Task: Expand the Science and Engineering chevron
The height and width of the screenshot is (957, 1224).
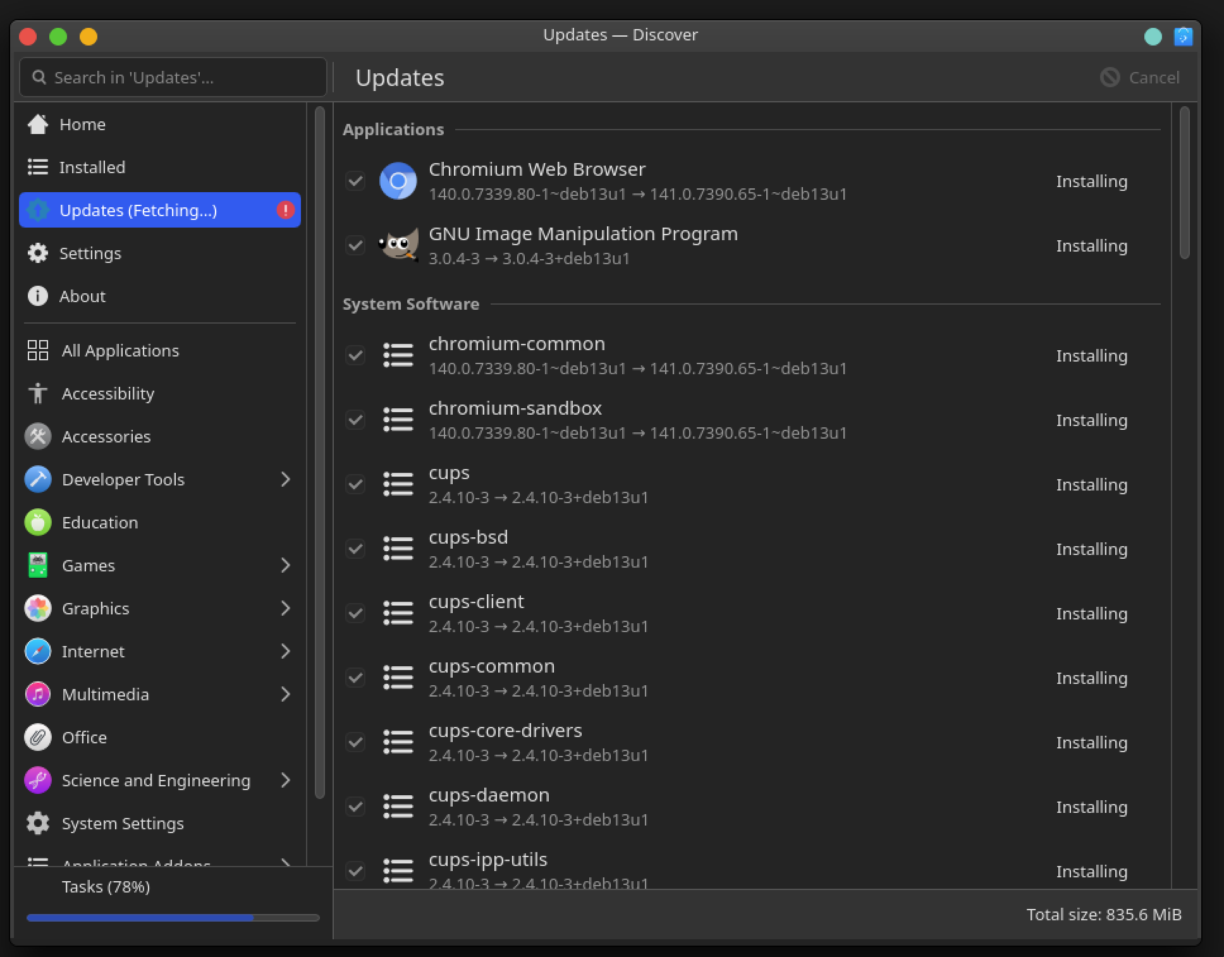Action: (285, 780)
